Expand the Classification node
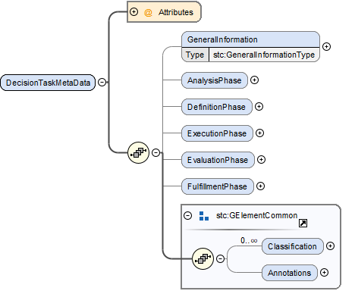Viewport: 355px width, 291px height. click(330, 246)
